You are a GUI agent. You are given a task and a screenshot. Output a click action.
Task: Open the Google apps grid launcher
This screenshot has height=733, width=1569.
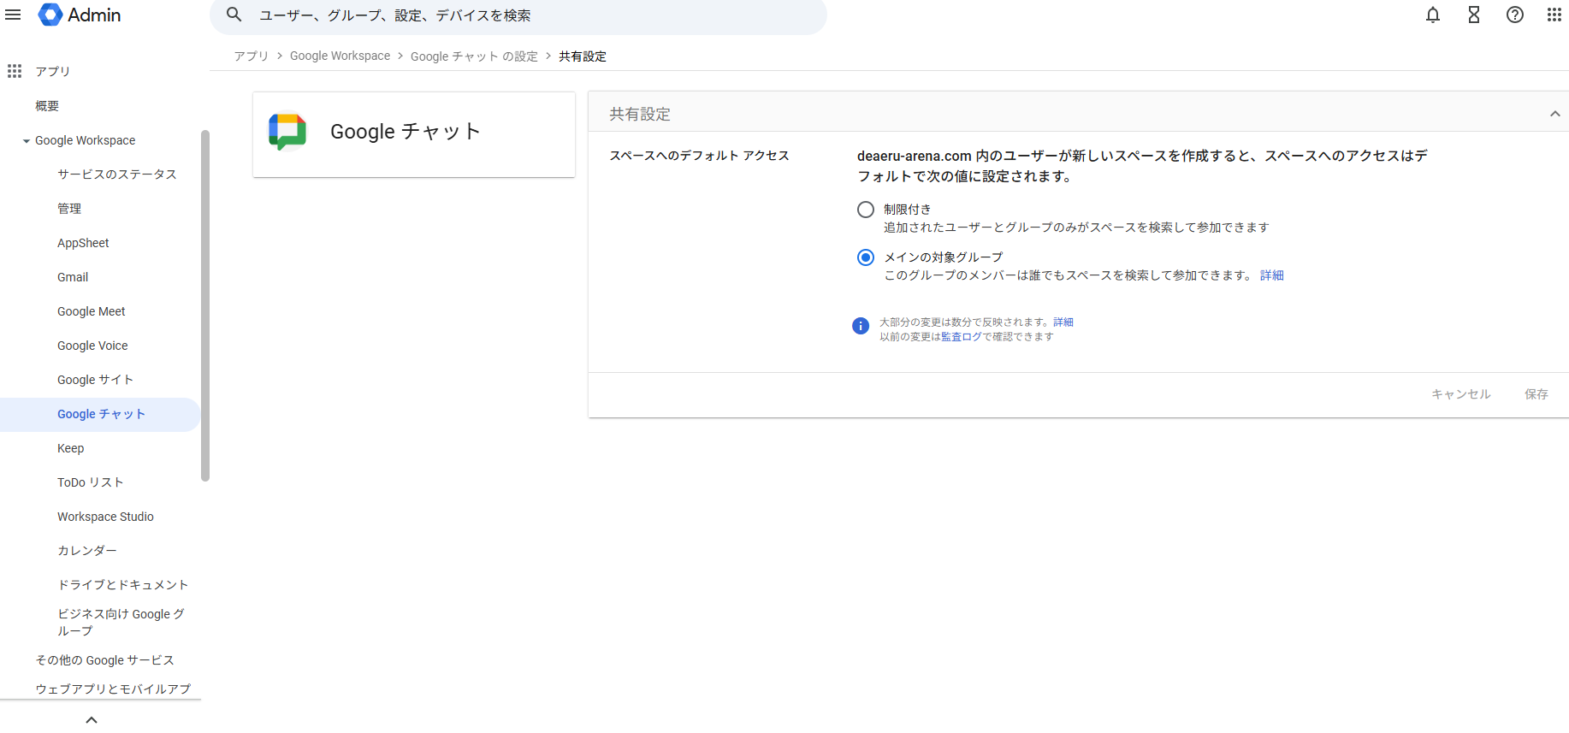point(1554,15)
